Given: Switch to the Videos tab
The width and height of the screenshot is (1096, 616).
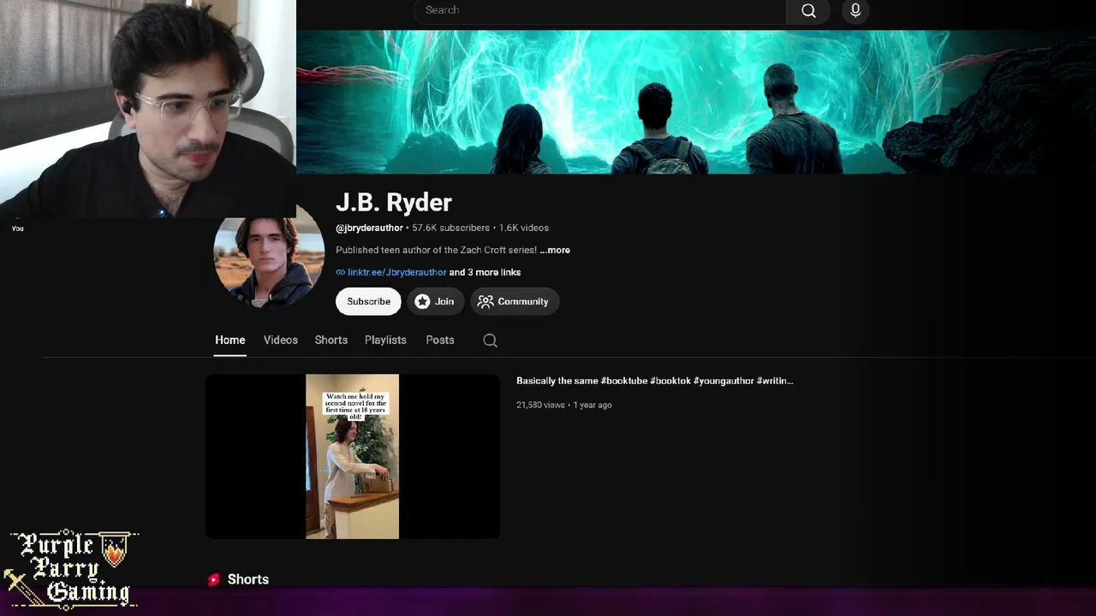Looking at the screenshot, I should tap(281, 340).
